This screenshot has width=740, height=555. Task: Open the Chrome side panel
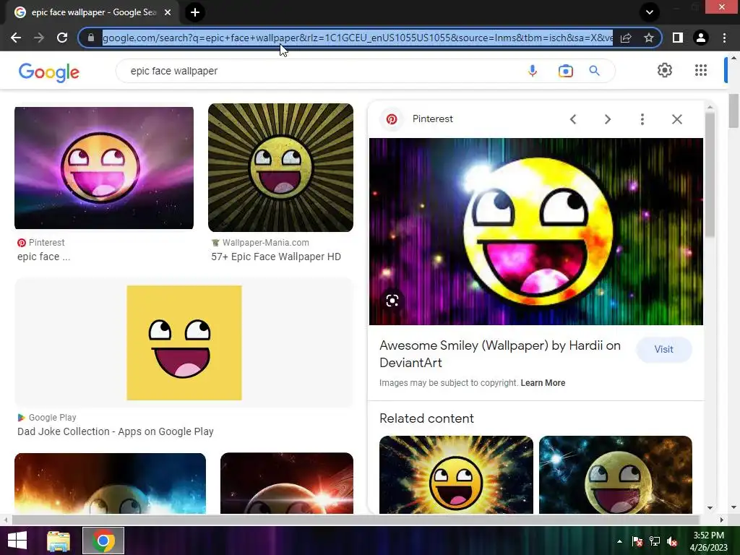point(678,38)
